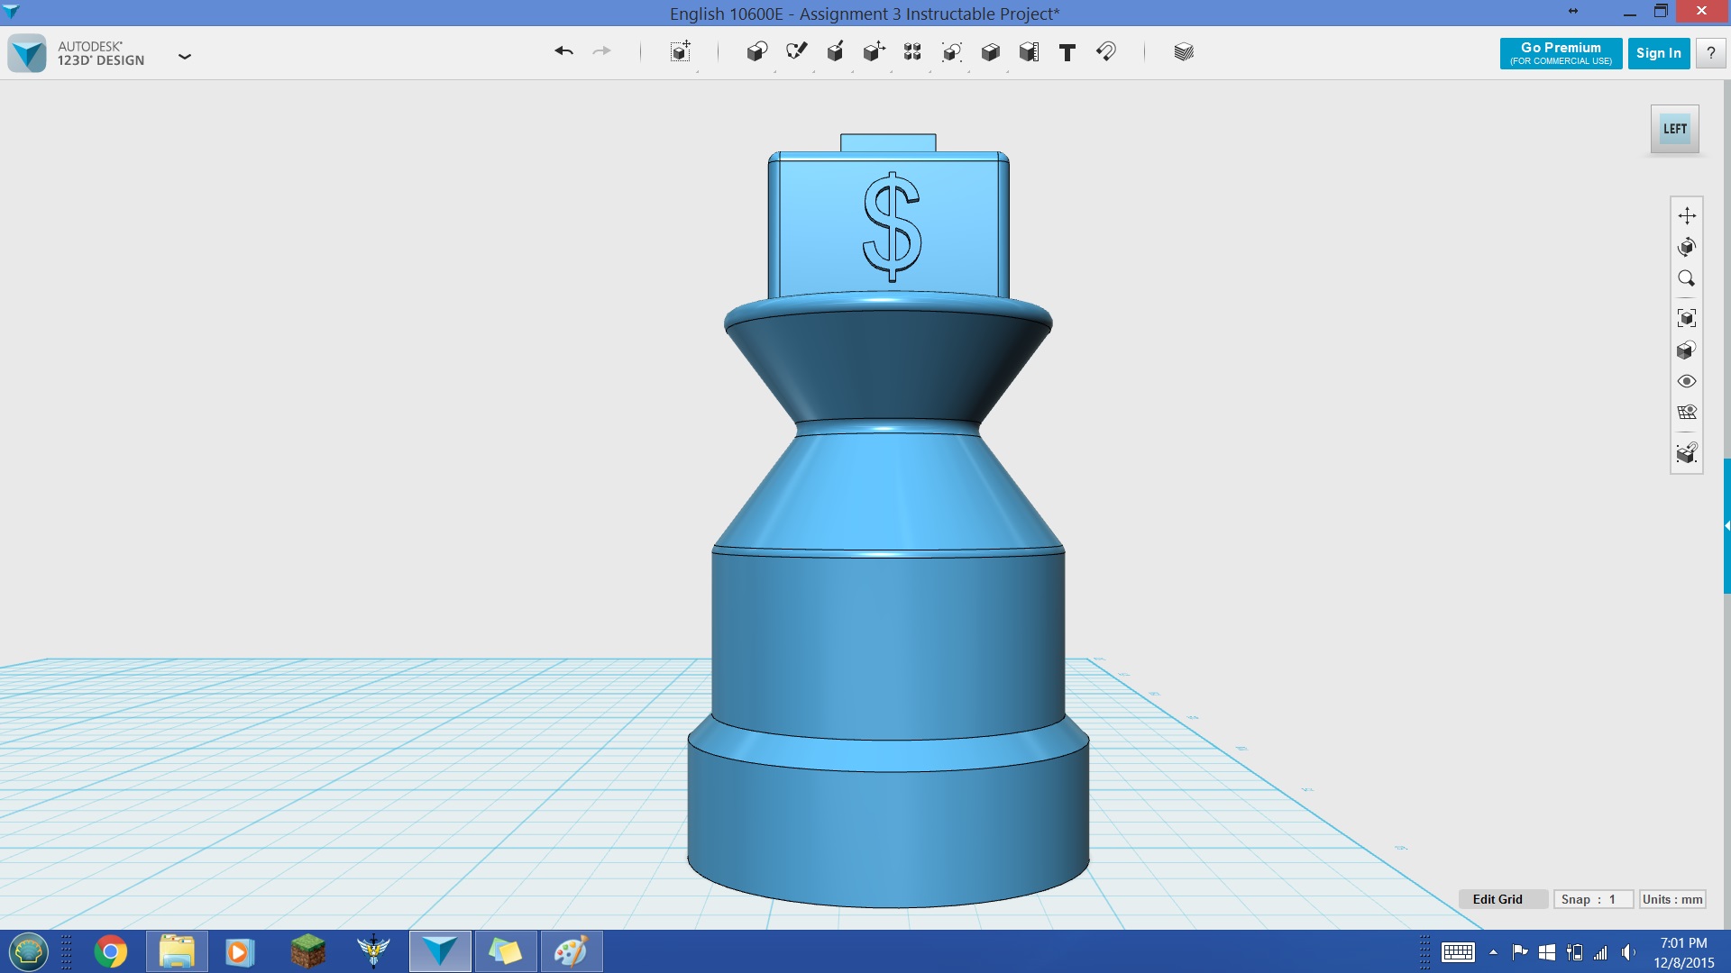Open the Primitives tool menu

click(756, 51)
